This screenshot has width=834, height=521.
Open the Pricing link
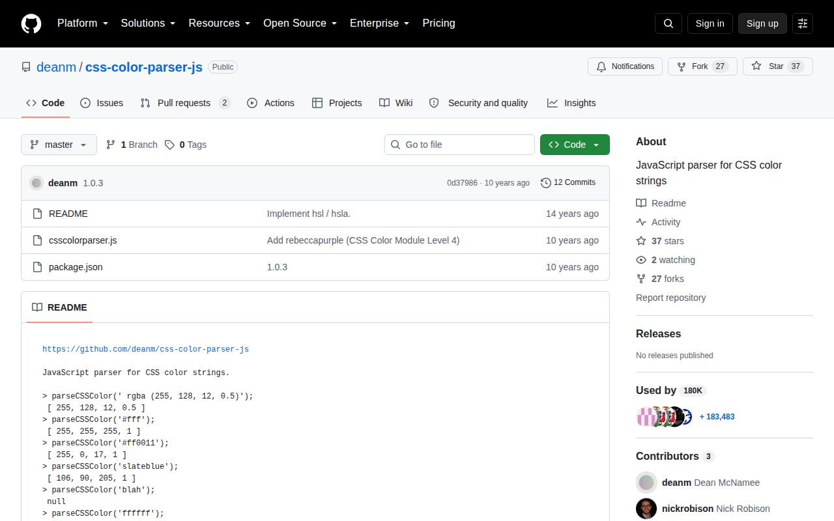pyautogui.click(x=439, y=23)
